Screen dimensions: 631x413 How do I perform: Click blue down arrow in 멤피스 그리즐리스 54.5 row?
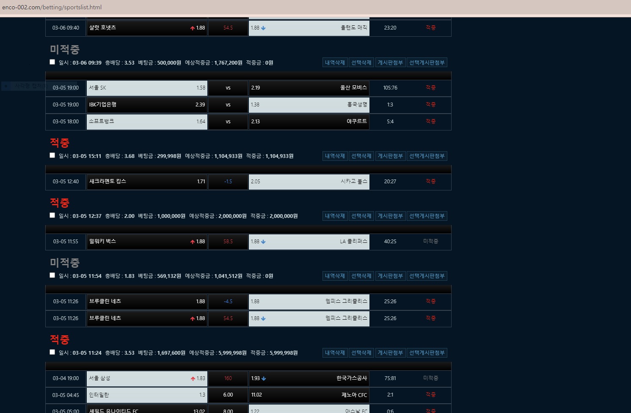click(x=263, y=319)
